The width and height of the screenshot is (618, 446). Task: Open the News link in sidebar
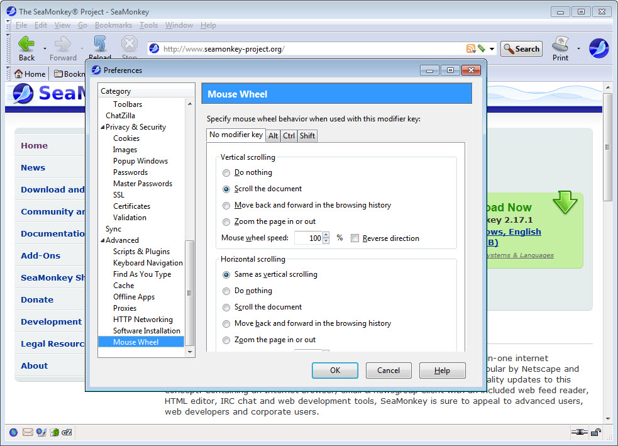pyautogui.click(x=33, y=167)
